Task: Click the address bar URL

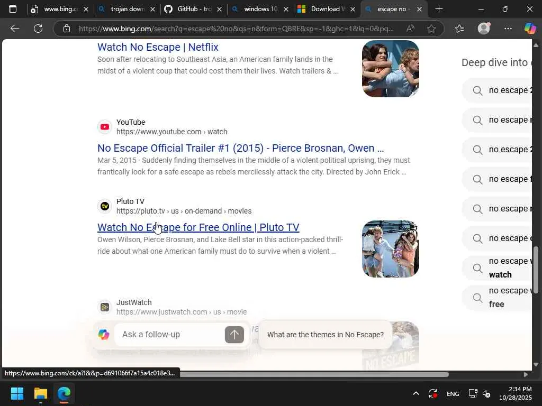Action: pos(236,29)
